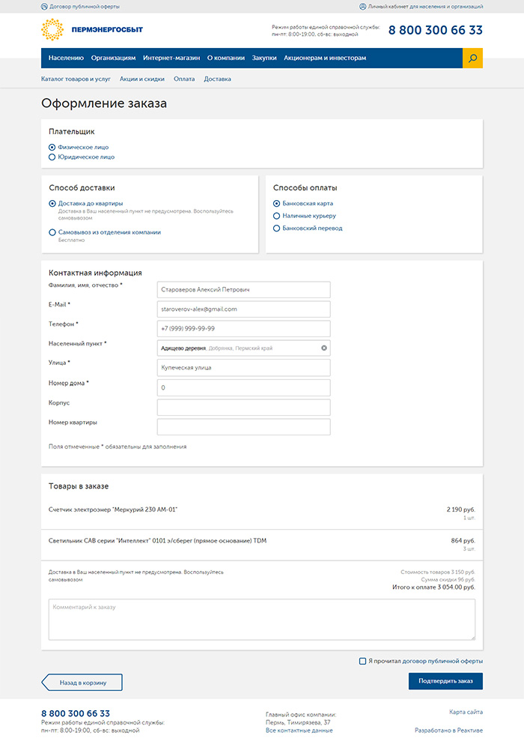
Task: Open the Закупки navigation item
Action: (x=264, y=58)
